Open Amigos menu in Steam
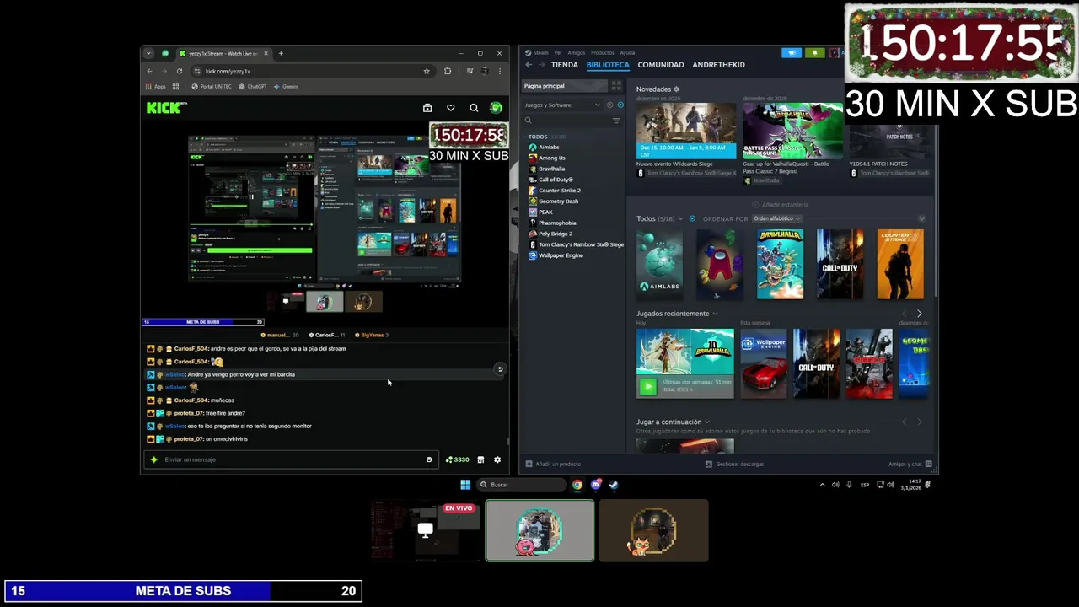Screen dimensions: 1079x607 point(577,52)
